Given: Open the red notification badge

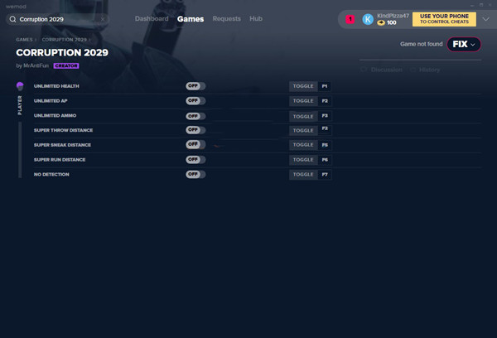Looking at the screenshot, I should 350,19.
